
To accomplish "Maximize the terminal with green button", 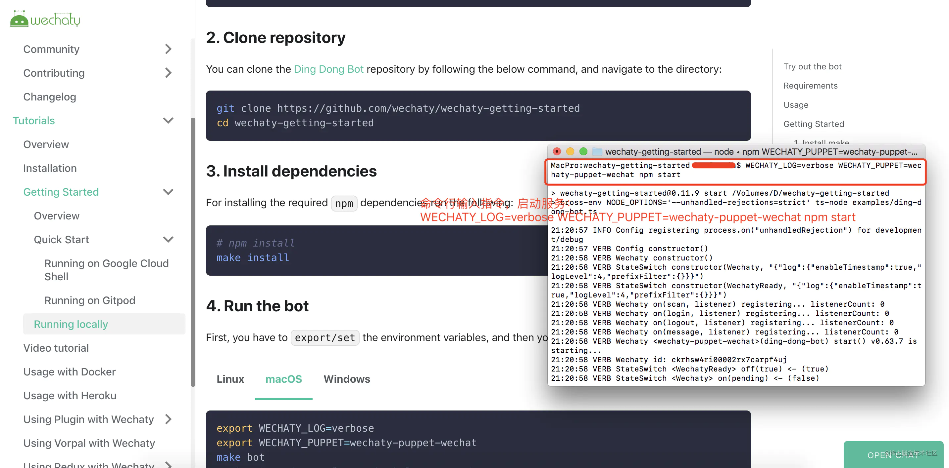I will click(583, 151).
